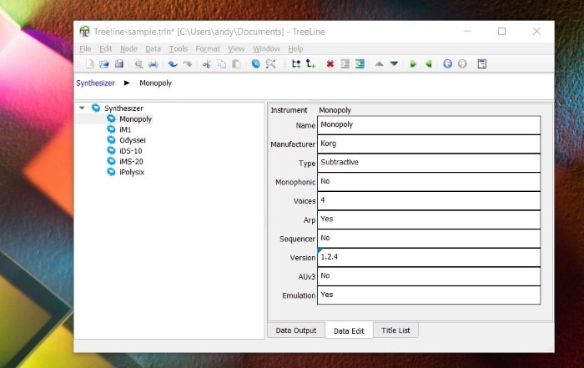This screenshot has height=368, width=584.
Task: Click the red Delete node icon
Action: pos(330,64)
